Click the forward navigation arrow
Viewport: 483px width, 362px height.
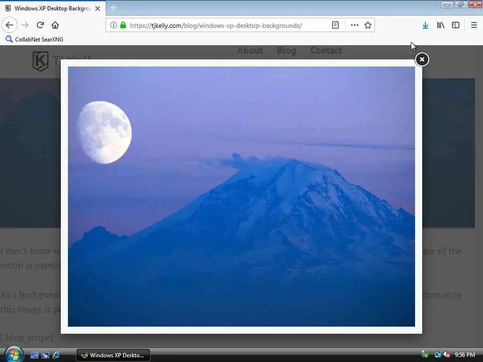coord(25,25)
